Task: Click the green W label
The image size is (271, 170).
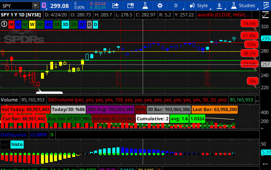Action: tap(25, 25)
